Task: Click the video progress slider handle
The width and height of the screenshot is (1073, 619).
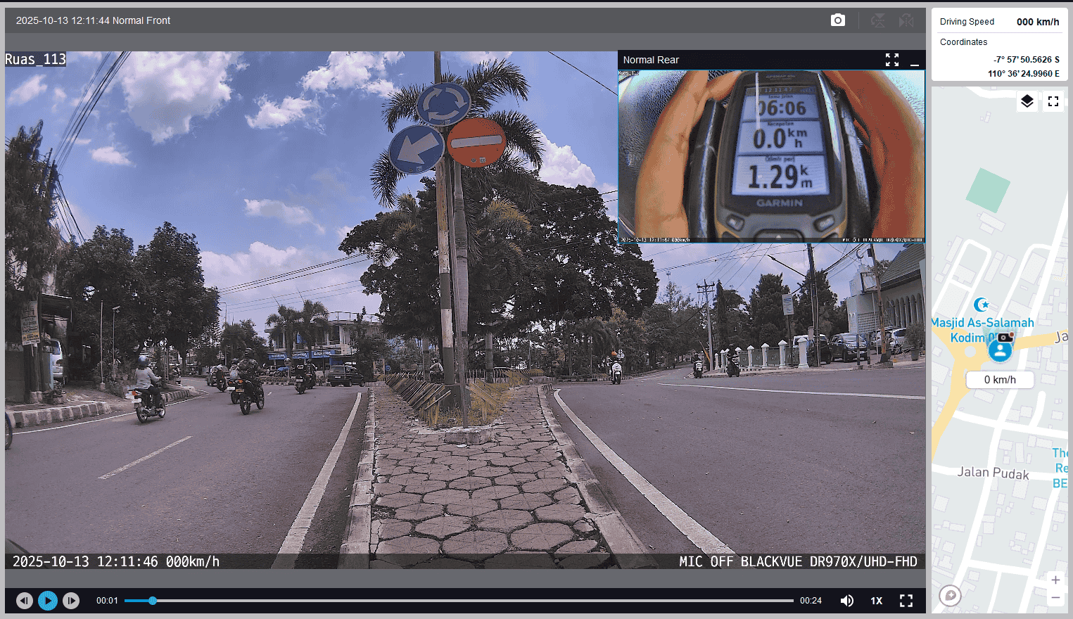Action: (153, 600)
